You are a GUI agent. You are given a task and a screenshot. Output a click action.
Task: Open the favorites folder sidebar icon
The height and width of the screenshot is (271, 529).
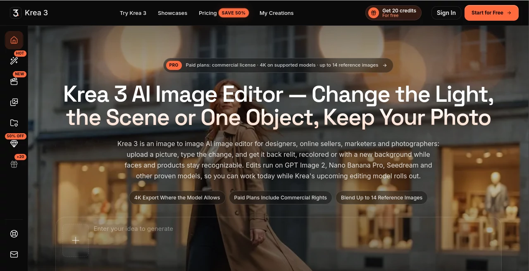point(14,123)
